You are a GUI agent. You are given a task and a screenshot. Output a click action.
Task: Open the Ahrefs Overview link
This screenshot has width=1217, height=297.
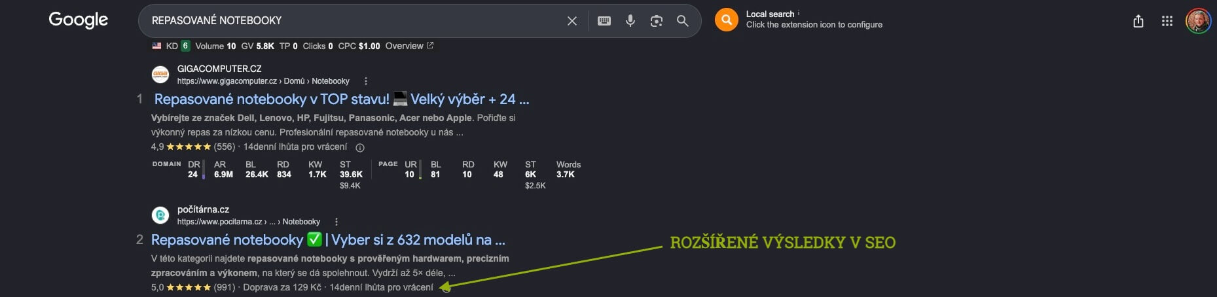409,46
